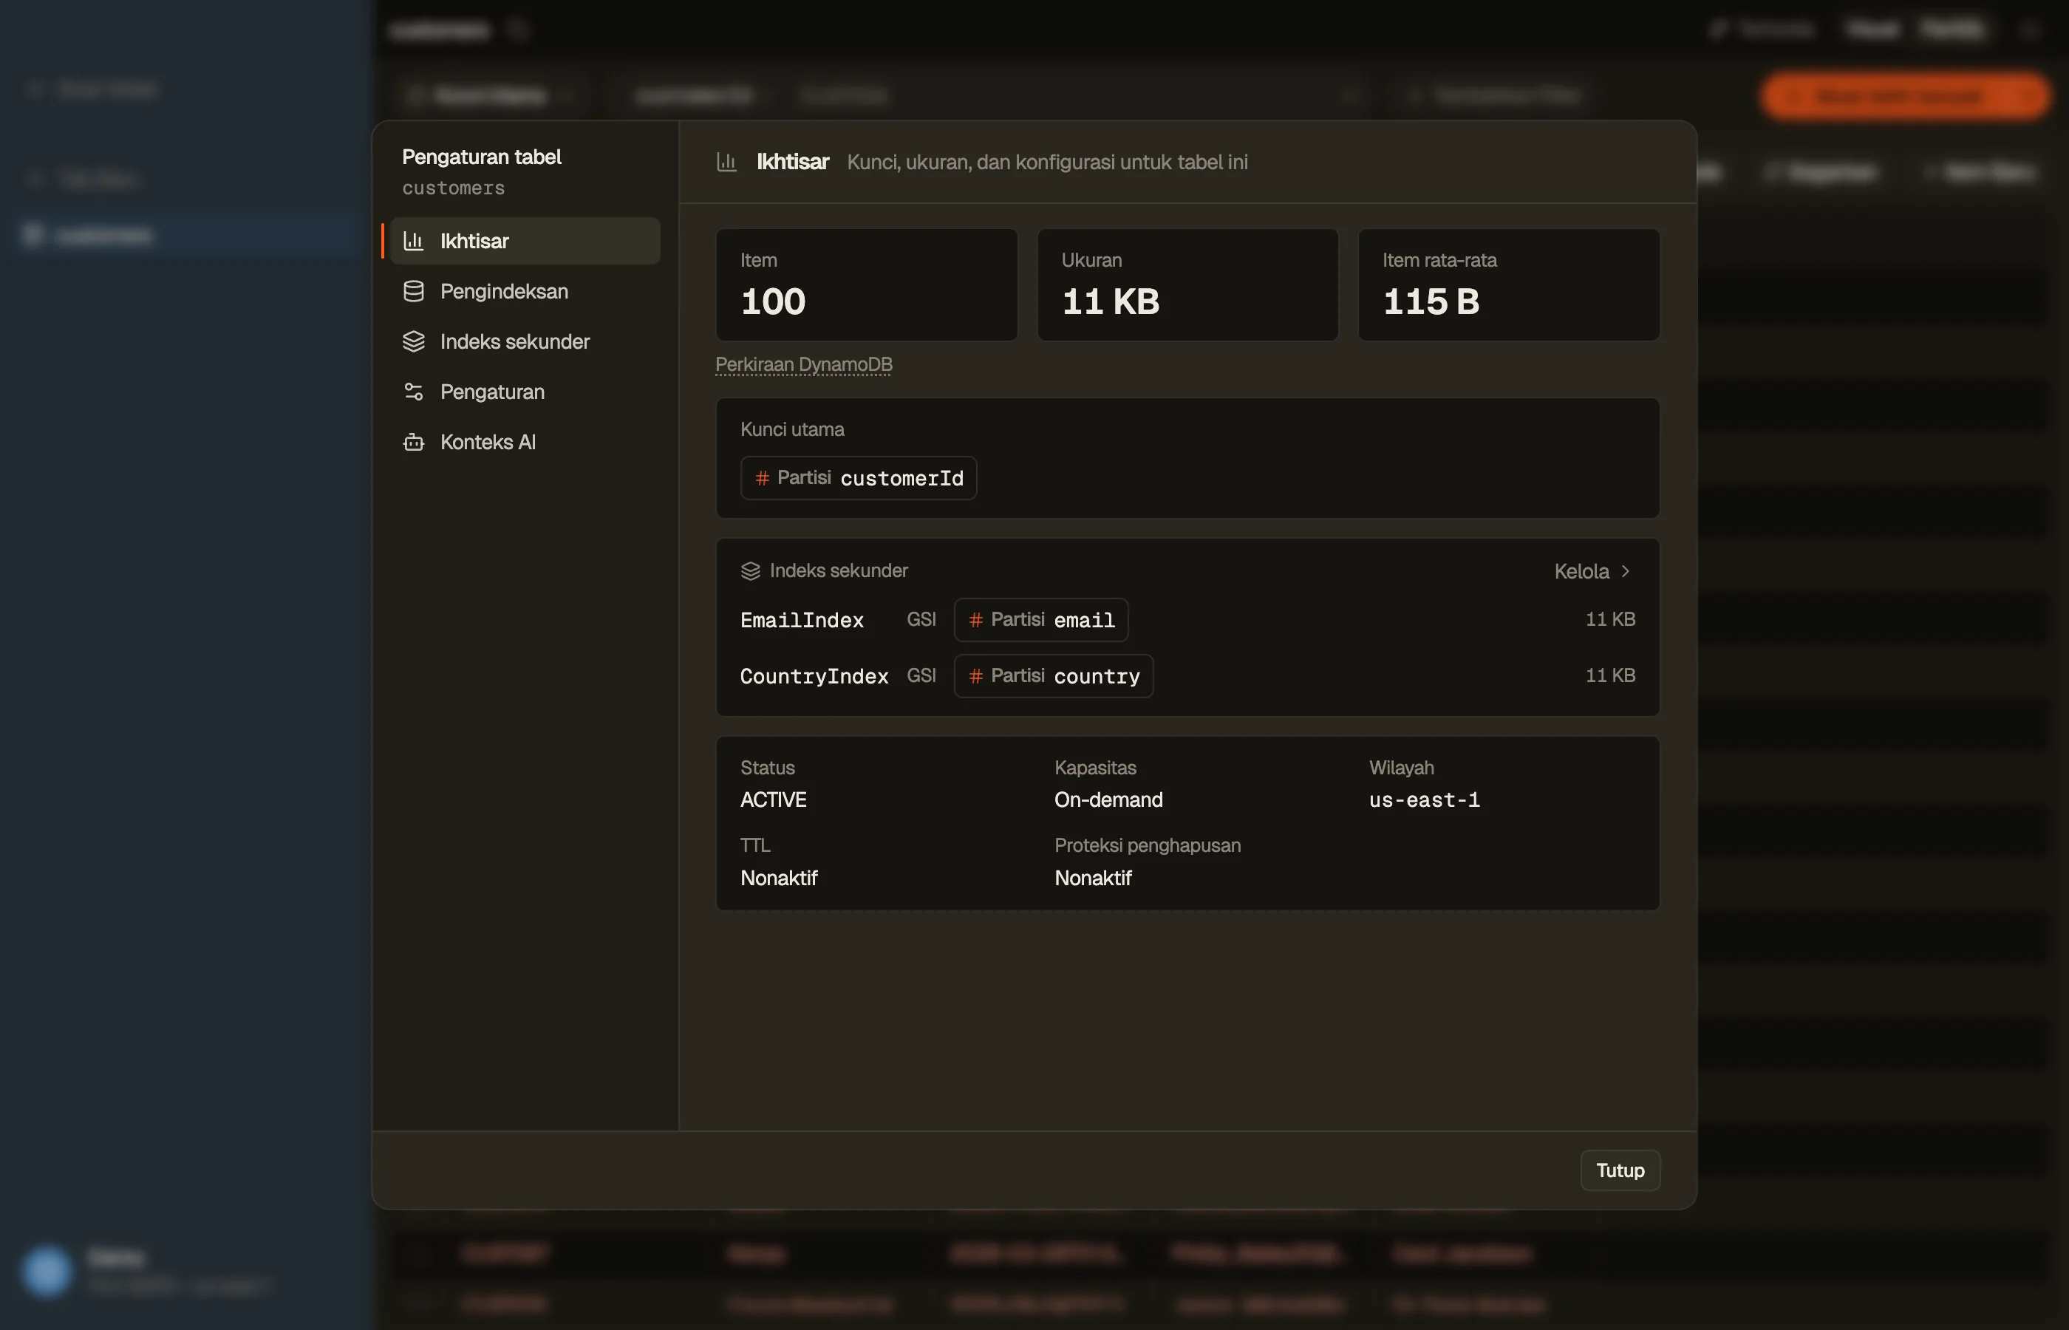Click the Pengindeksan database icon

(414, 291)
